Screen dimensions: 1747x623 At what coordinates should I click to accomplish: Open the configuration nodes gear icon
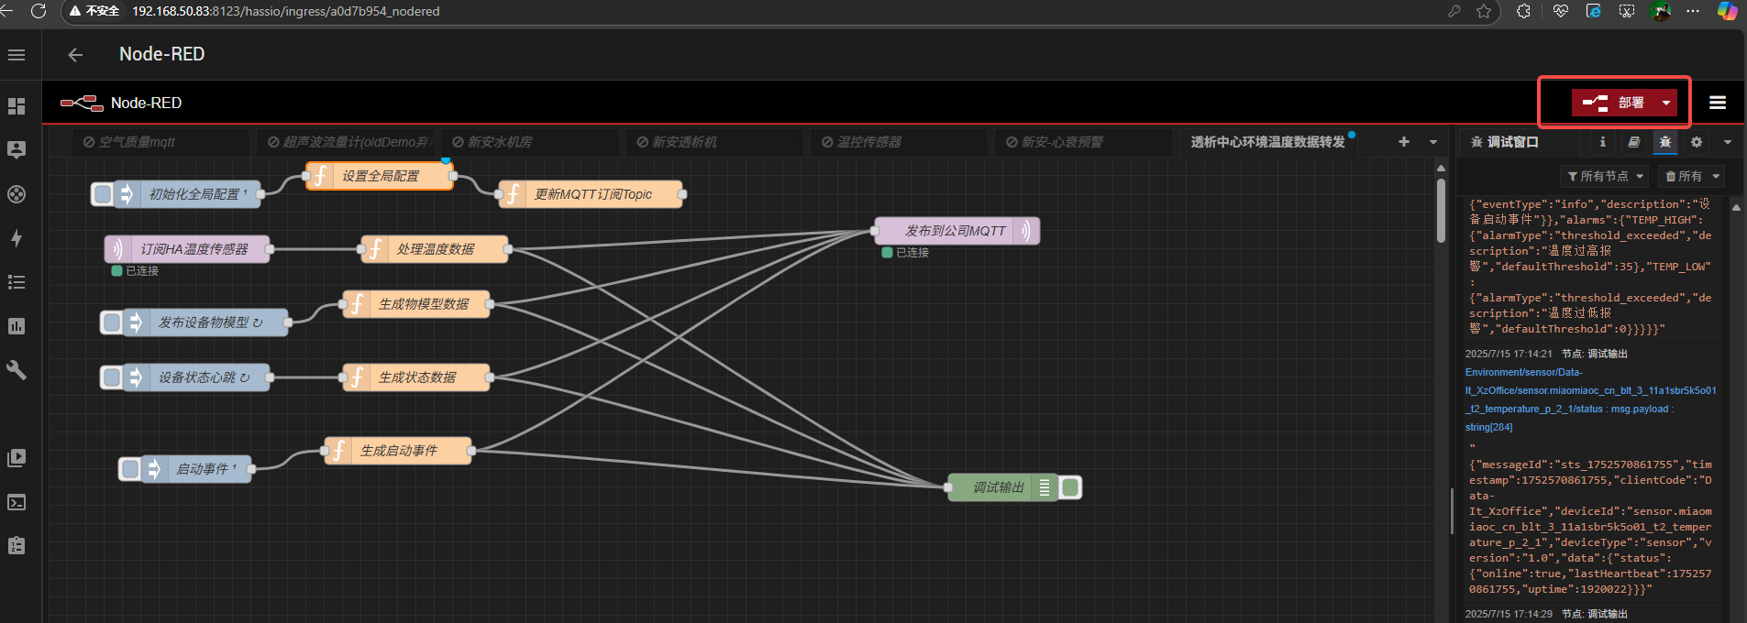[1696, 142]
